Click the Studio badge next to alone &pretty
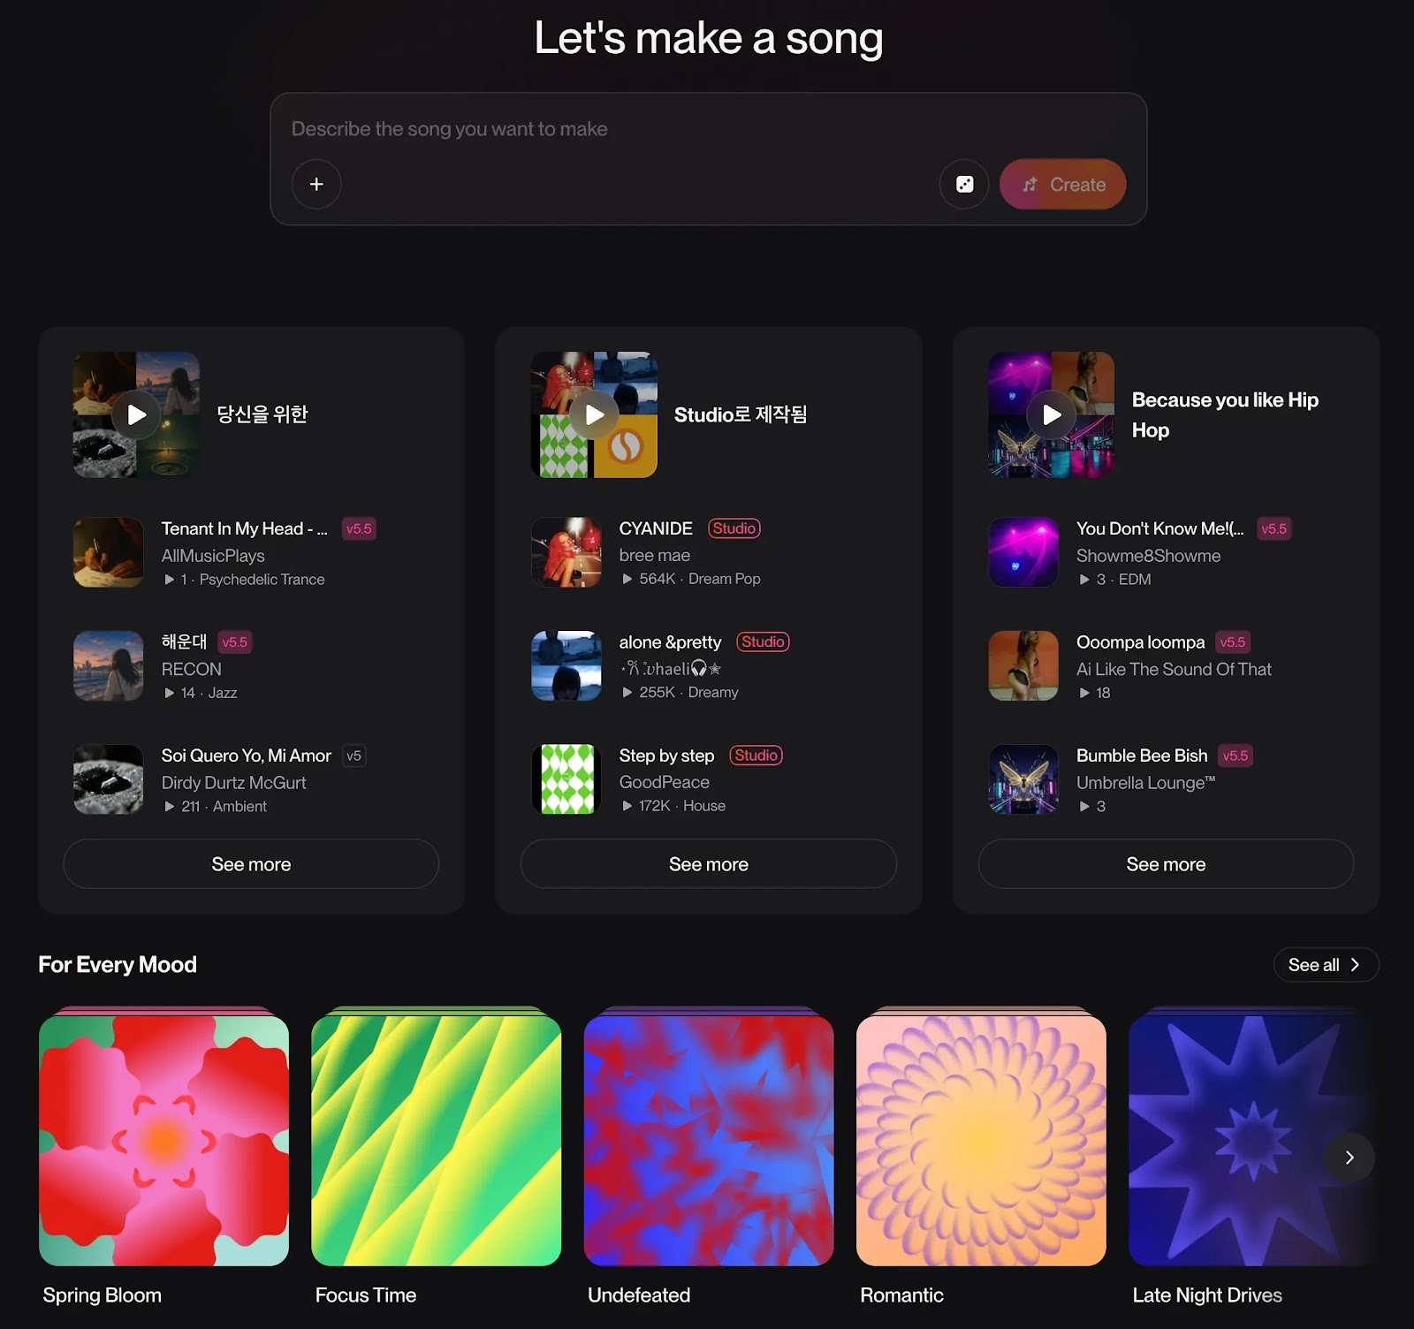This screenshot has width=1414, height=1329. pyautogui.click(x=763, y=642)
